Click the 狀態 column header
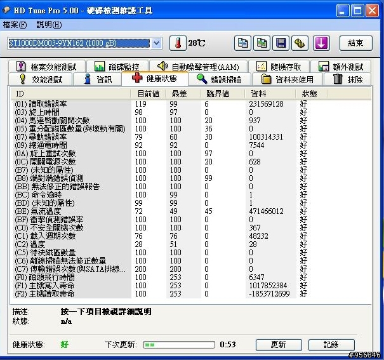384x360 pixels. pos(311,94)
